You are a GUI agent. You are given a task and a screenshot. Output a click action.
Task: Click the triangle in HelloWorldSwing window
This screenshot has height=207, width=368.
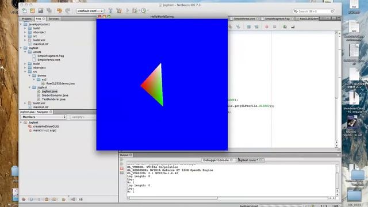point(156,86)
